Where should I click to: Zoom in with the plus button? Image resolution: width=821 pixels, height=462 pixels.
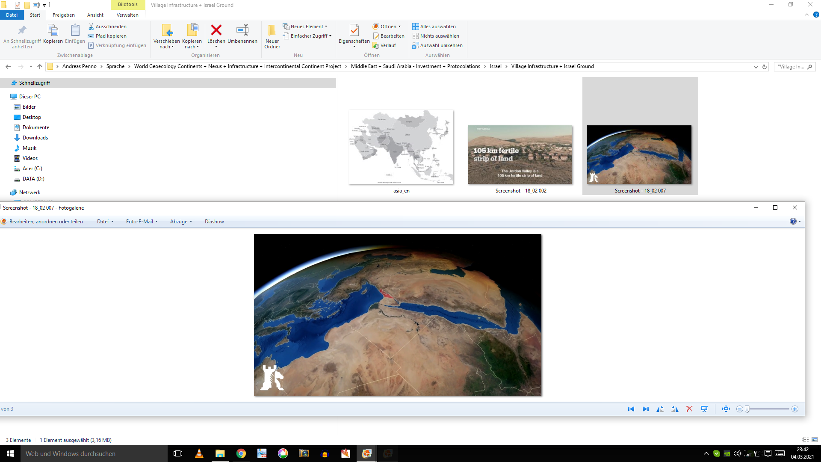(795, 409)
